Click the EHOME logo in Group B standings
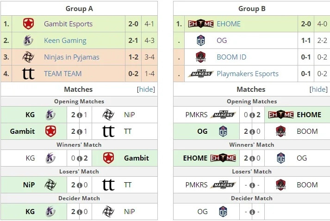Viewport: 330px width, 221px height. [x=201, y=24]
